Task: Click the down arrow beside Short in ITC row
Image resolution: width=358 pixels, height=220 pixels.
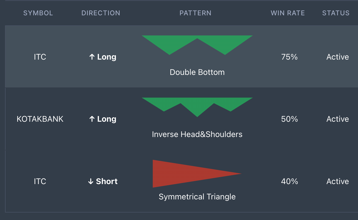Action: [91, 182]
